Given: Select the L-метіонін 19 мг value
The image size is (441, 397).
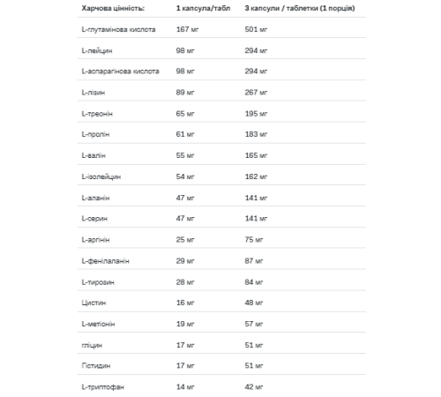Looking at the screenshot, I should pos(185,324).
